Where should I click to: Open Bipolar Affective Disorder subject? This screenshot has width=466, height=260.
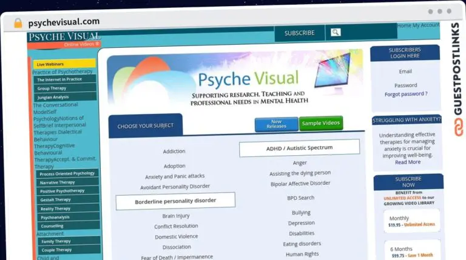[x=300, y=184]
